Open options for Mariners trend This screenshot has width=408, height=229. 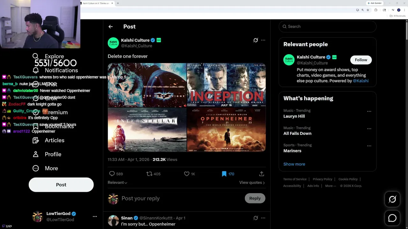pyautogui.click(x=369, y=146)
